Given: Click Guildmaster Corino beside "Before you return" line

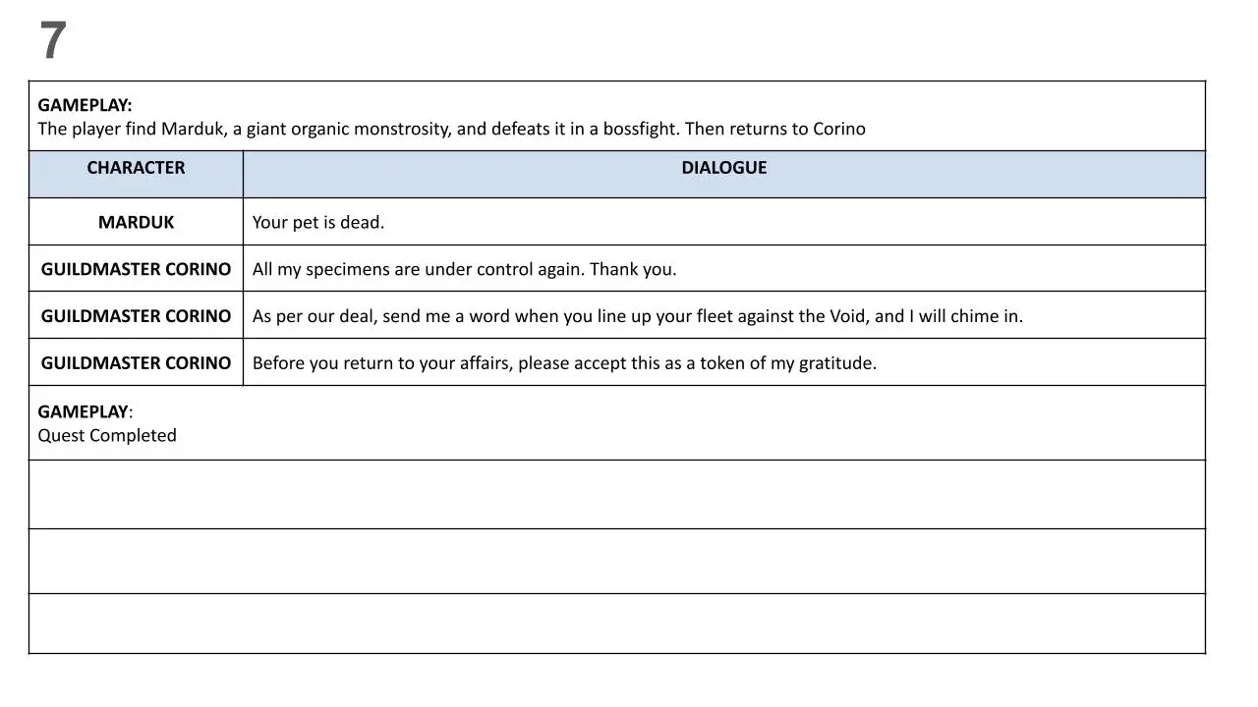Looking at the screenshot, I should click(136, 363).
